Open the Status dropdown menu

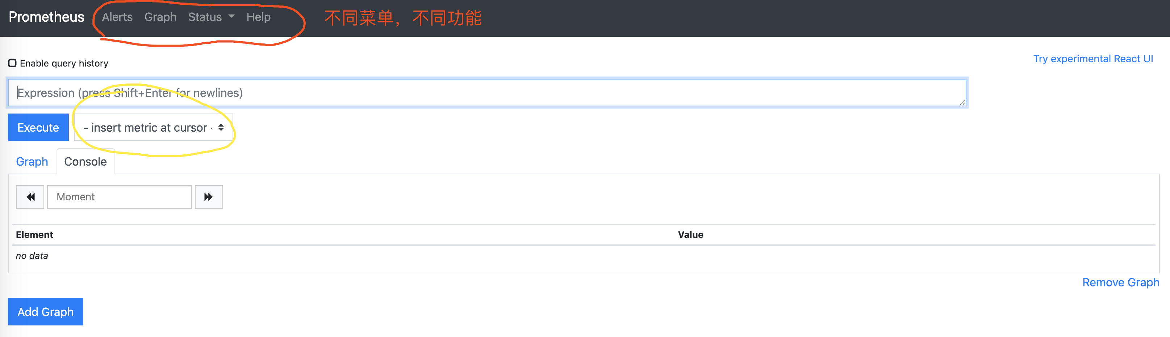coord(211,17)
